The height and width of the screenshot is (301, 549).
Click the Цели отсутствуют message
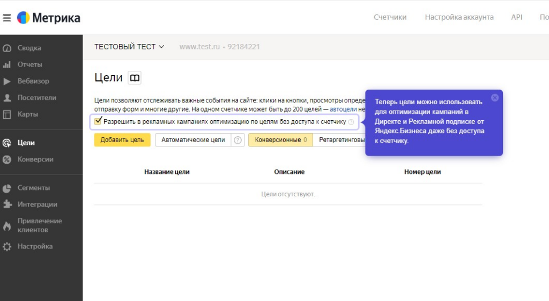[x=288, y=194]
